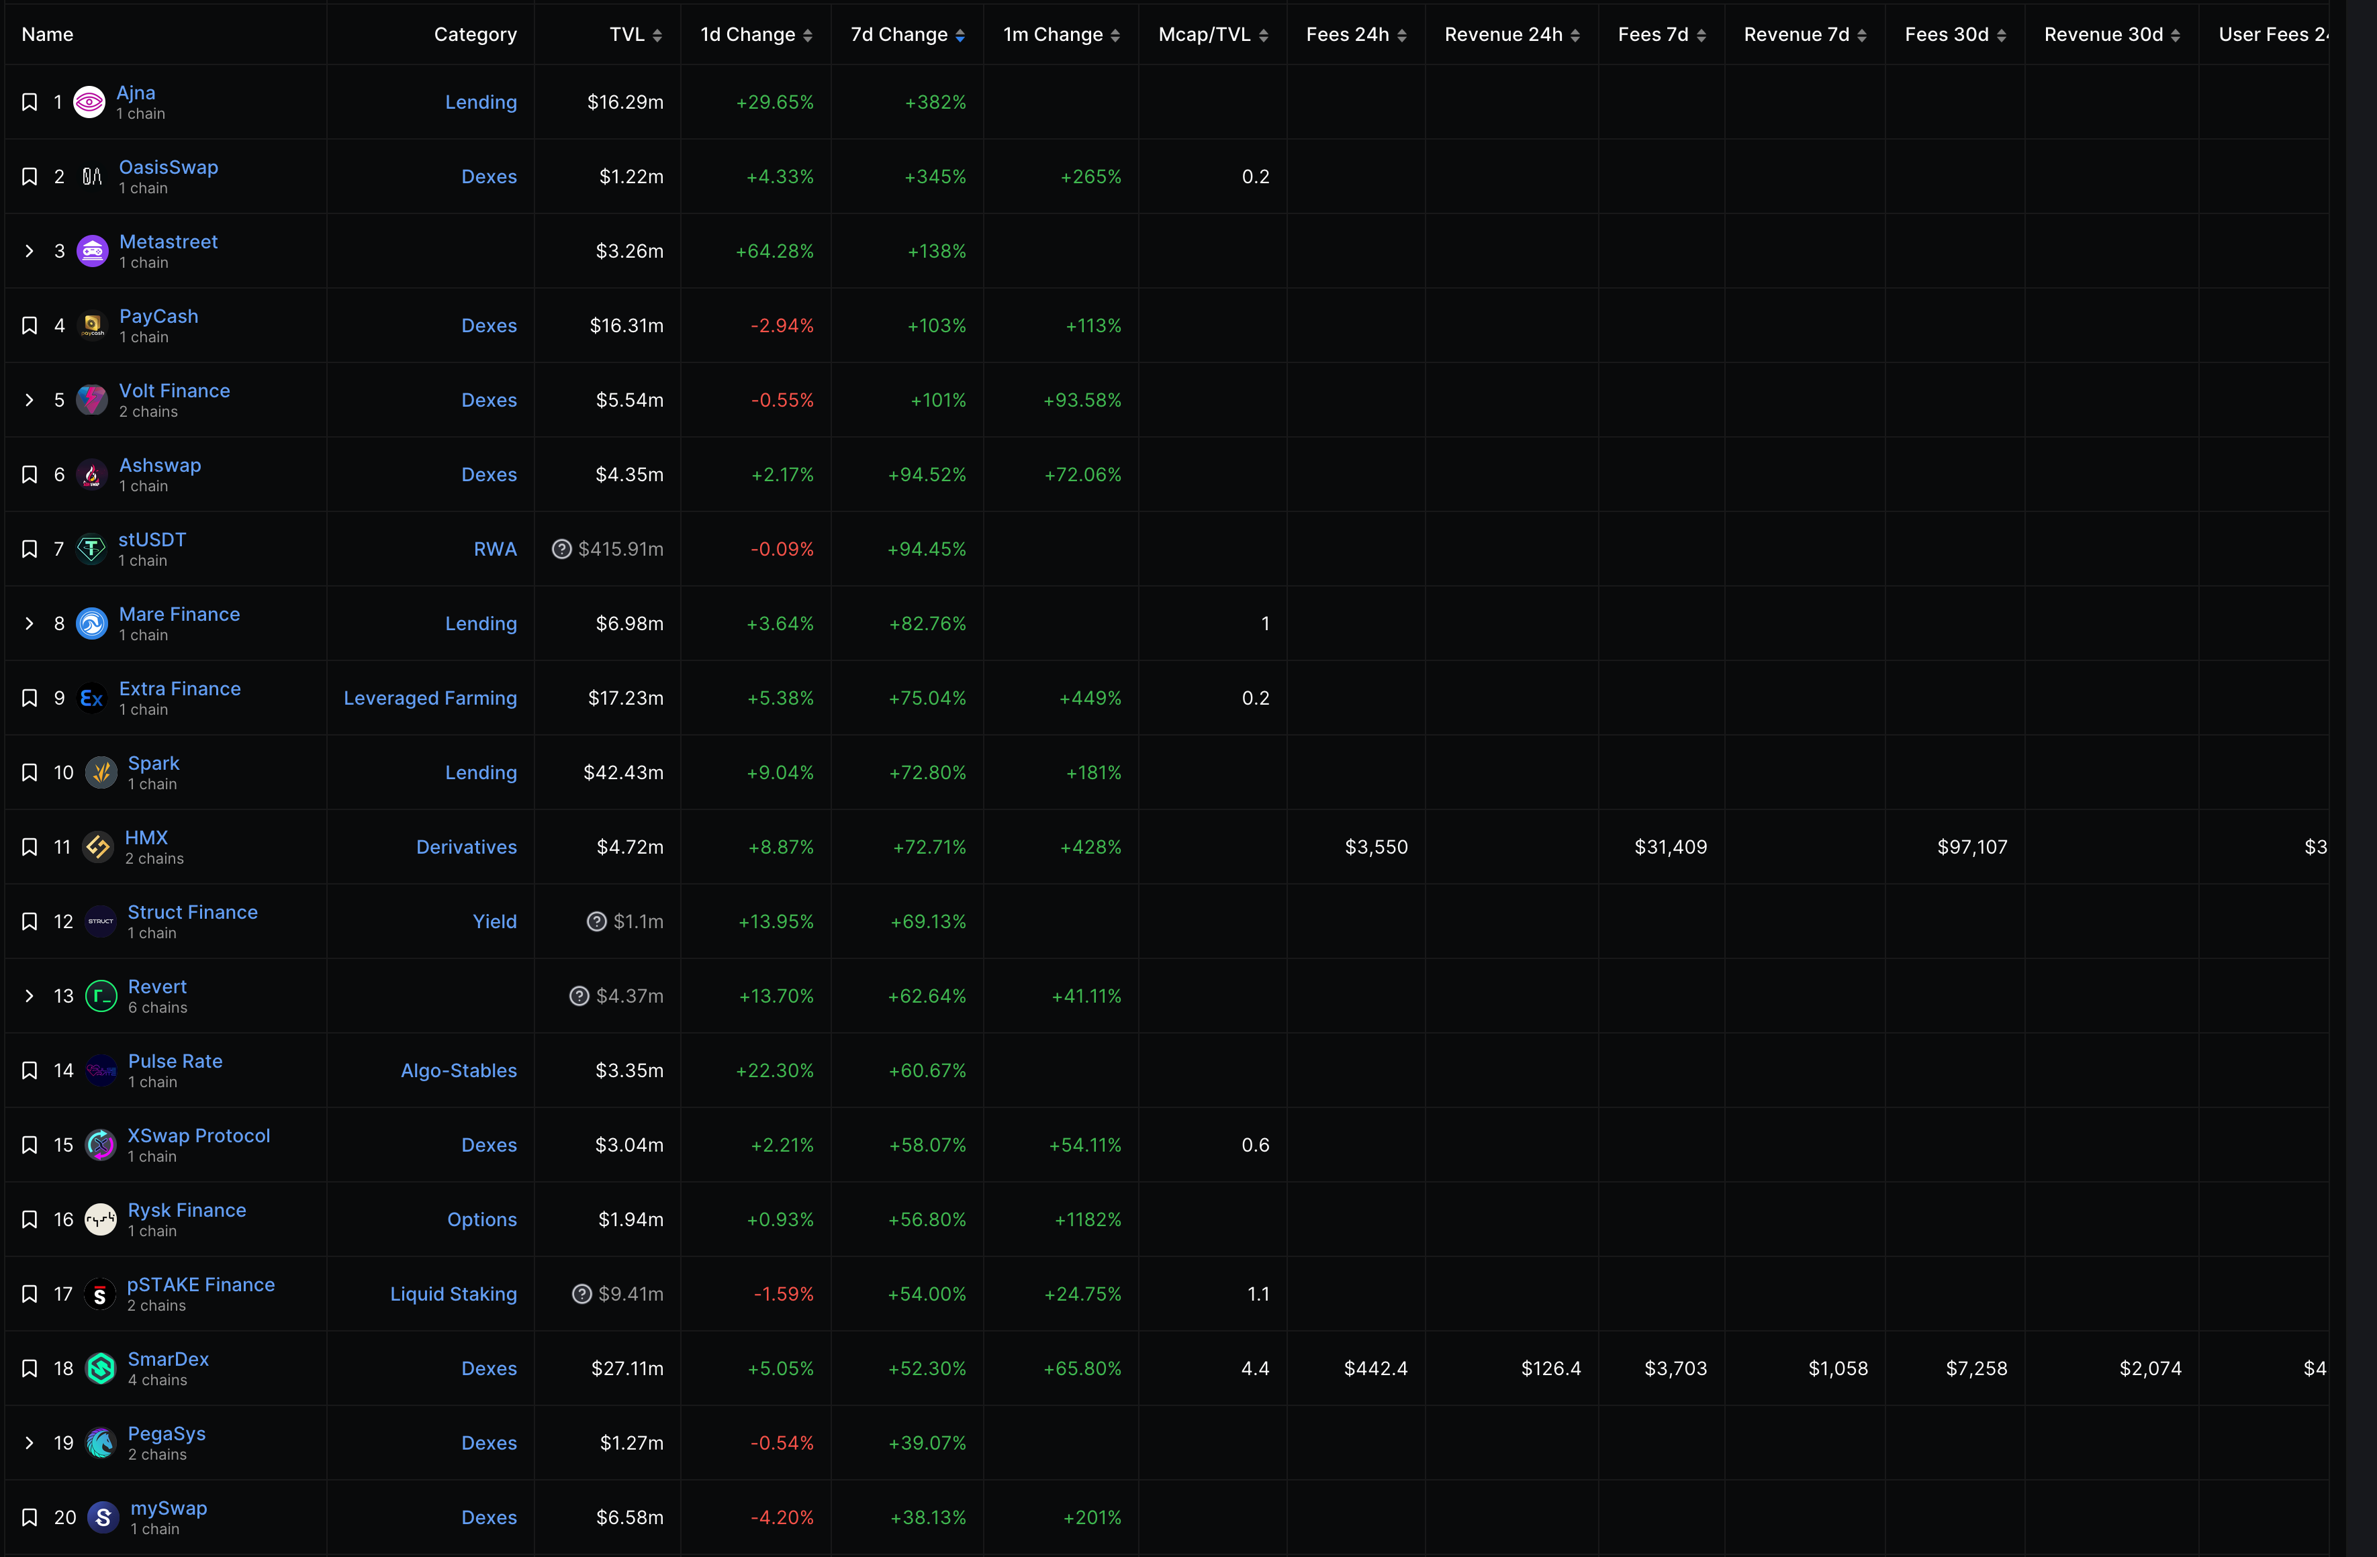The image size is (2377, 1557).
Task: Expand the PegaSys row chevron
Action: (29, 1443)
